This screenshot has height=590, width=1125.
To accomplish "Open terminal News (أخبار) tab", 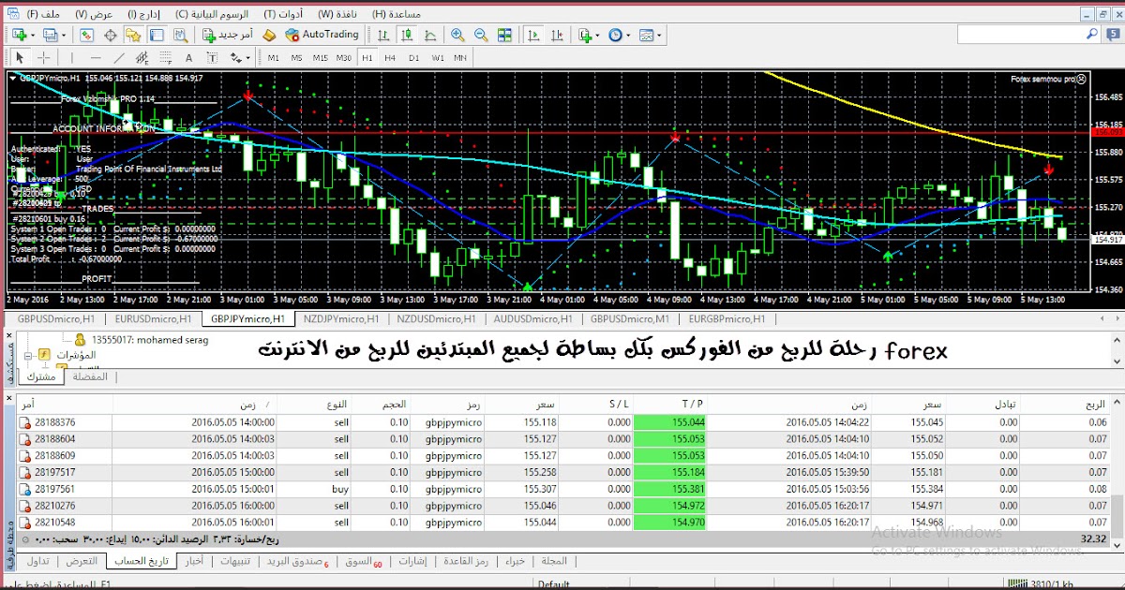I will pyautogui.click(x=194, y=562).
